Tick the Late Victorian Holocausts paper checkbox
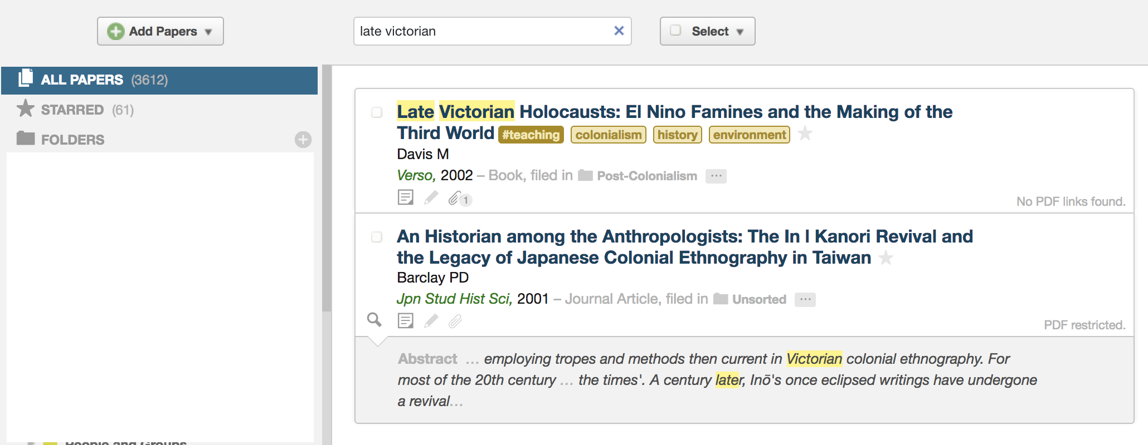 [x=377, y=112]
